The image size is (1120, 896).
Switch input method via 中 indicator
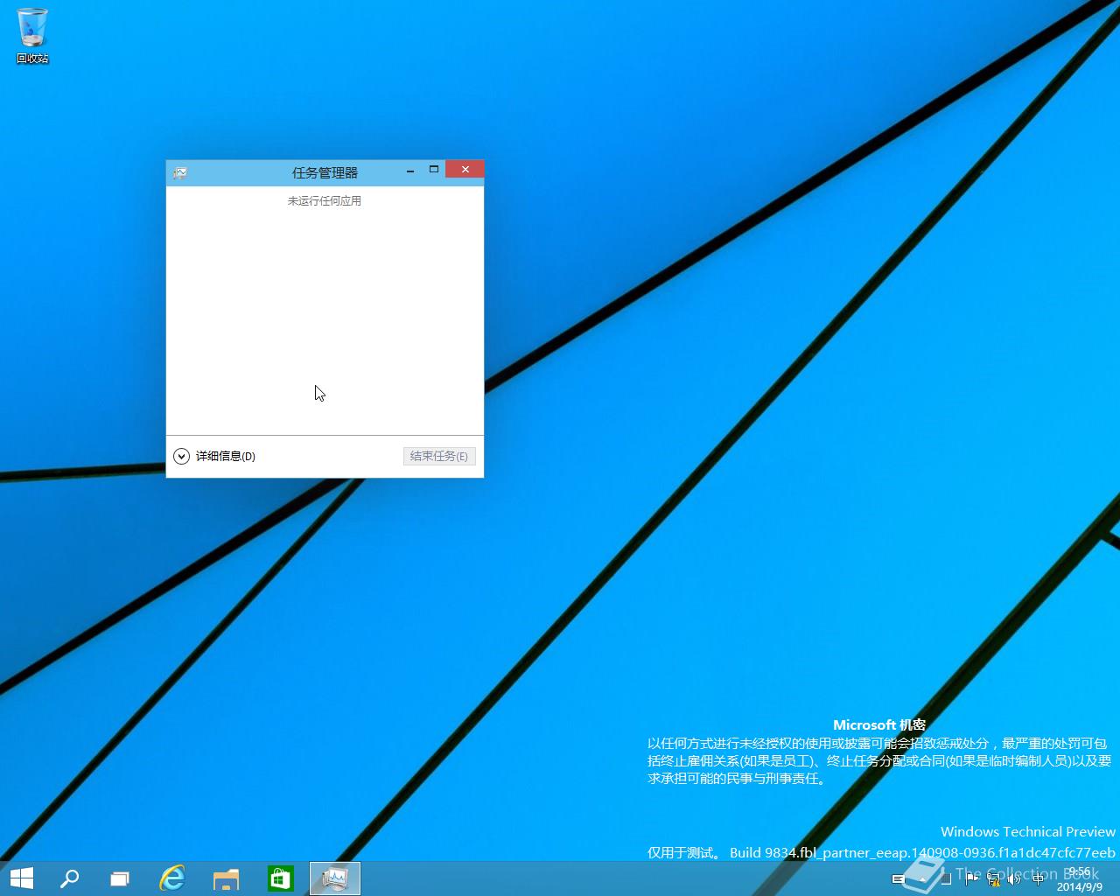pyautogui.click(x=1038, y=878)
